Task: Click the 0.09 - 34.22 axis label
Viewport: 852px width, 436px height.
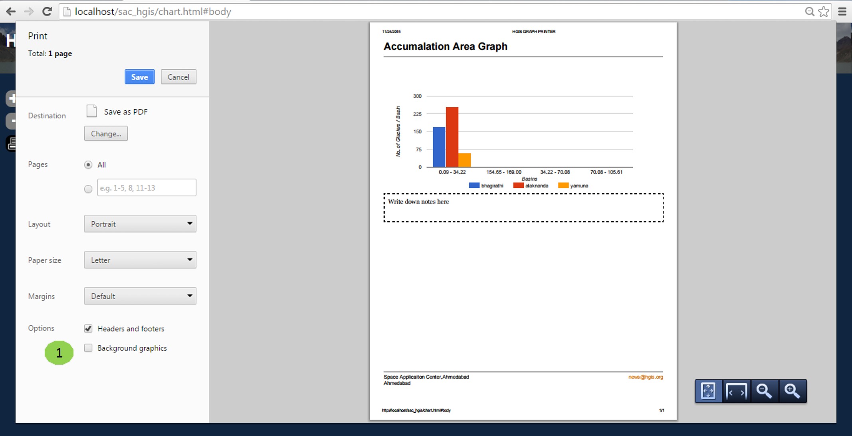Action: point(452,172)
